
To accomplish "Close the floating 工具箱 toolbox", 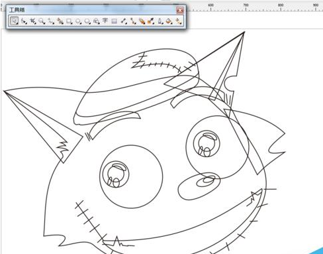I will click(x=180, y=10).
